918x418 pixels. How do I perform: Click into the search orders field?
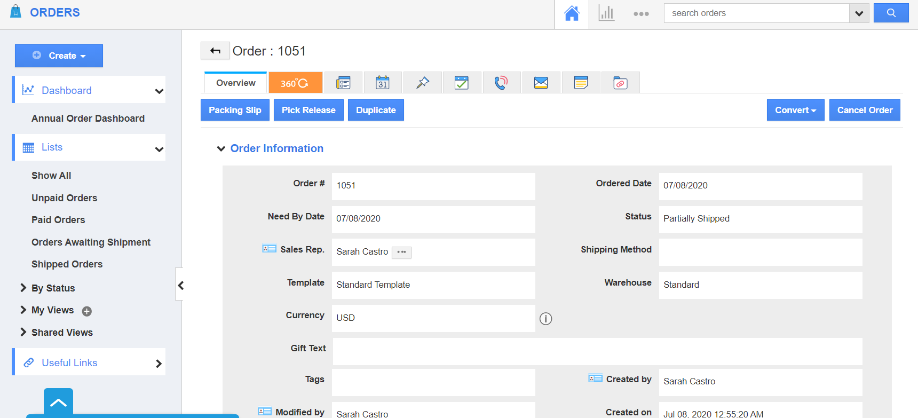[x=756, y=13]
